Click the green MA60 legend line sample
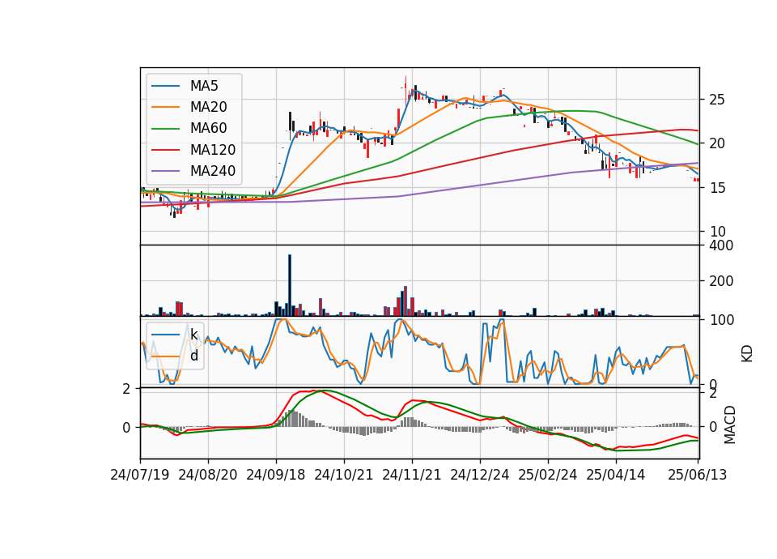 (x=165, y=129)
